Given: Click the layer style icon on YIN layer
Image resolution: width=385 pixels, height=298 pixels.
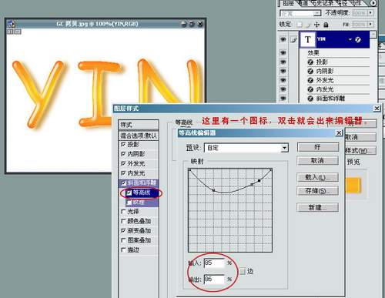Looking at the screenshot, I should [x=358, y=39].
